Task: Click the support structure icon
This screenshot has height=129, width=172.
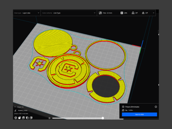Action: point(133,13)
